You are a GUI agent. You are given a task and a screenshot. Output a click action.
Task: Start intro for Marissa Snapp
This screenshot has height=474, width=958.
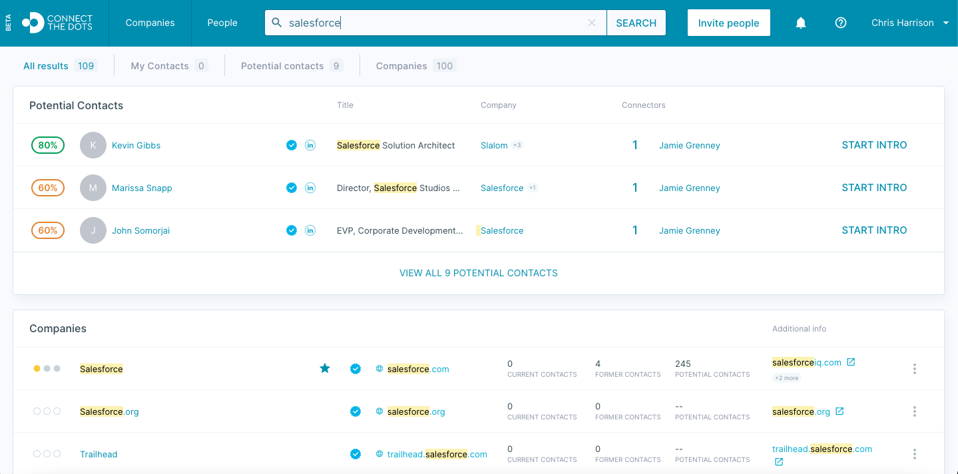874,188
